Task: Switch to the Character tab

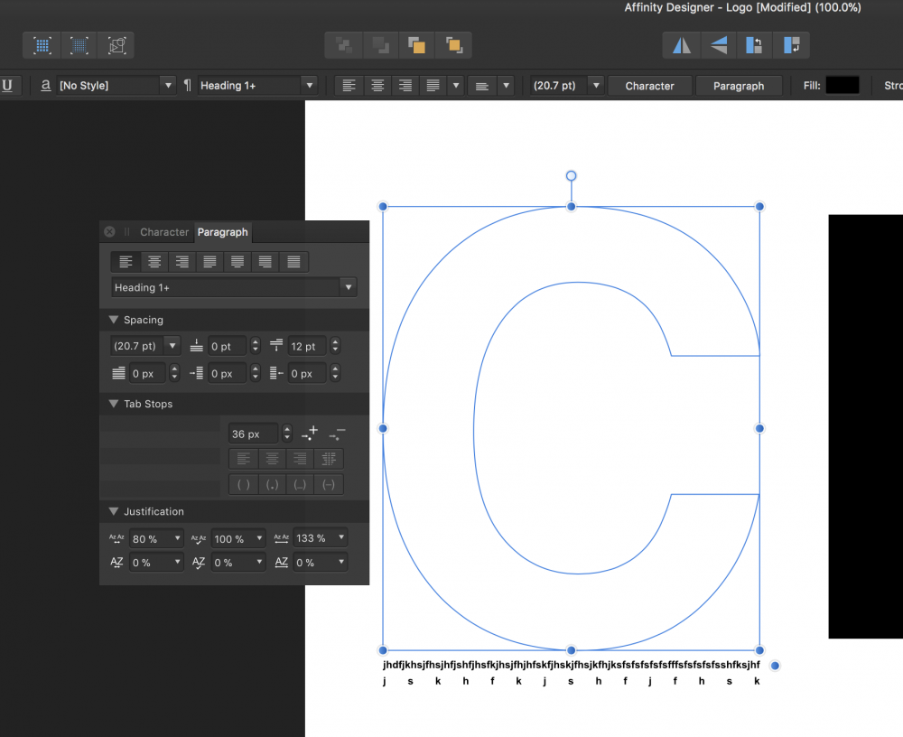Action: click(x=164, y=232)
